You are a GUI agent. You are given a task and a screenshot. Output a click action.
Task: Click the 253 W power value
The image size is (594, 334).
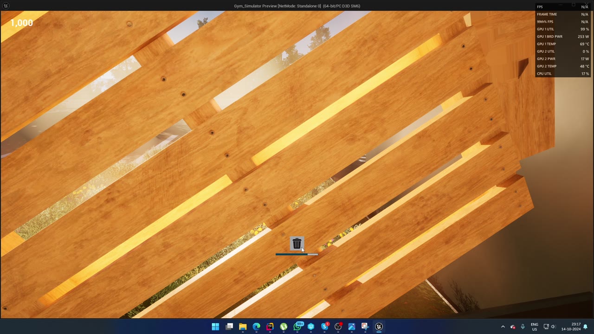pos(583,37)
